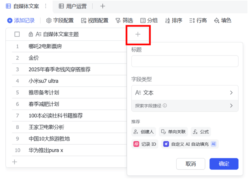
Task: Focus the 标题 title input field
Action: pyautogui.click(x=185, y=61)
